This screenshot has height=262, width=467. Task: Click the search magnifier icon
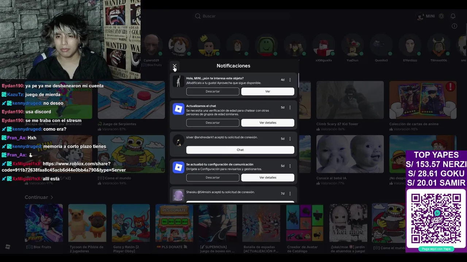click(x=198, y=16)
